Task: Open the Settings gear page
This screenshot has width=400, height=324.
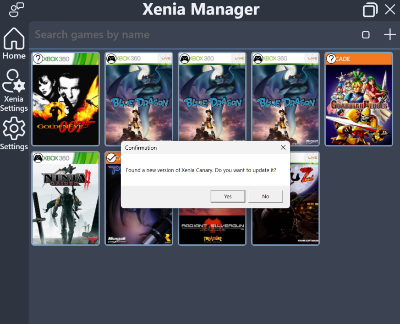Action: pyautogui.click(x=14, y=134)
